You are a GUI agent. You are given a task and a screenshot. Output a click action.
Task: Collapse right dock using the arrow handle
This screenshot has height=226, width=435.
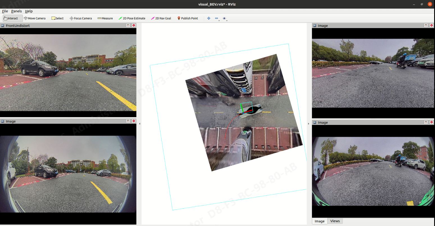coord(309,124)
